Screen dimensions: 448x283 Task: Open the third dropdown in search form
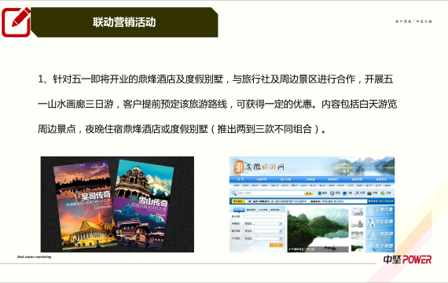coord(263,238)
